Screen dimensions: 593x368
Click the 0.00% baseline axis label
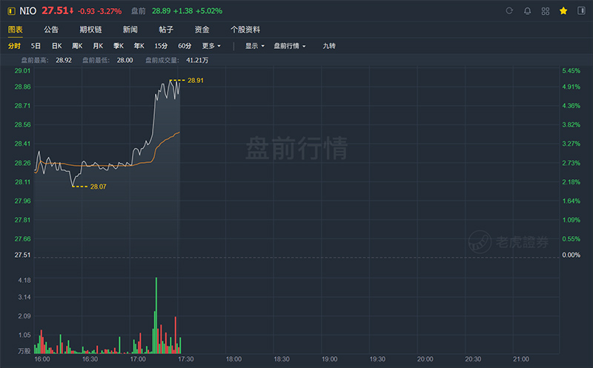[x=571, y=255]
